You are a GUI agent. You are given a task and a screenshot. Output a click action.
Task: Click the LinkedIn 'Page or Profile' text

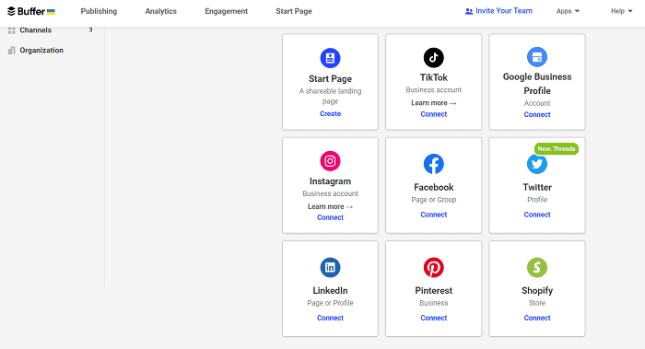(x=330, y=303)
